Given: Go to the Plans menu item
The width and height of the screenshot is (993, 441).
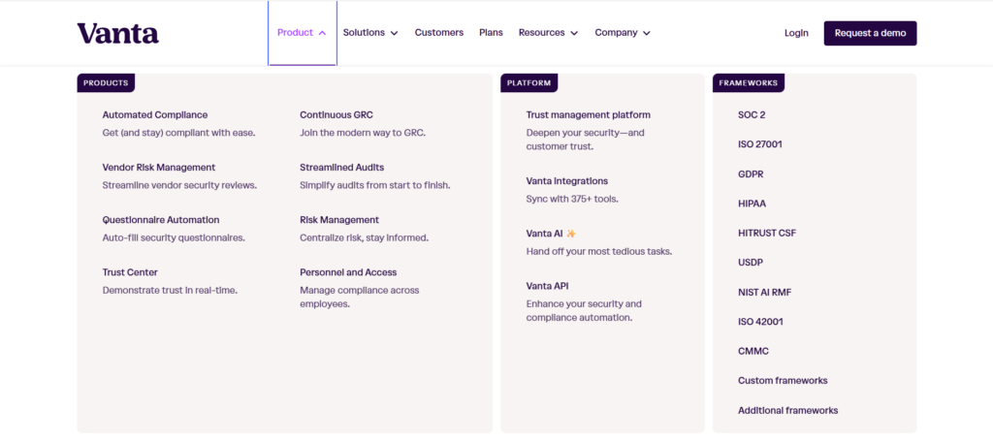Looking at the screenshot, I should 491,33.
